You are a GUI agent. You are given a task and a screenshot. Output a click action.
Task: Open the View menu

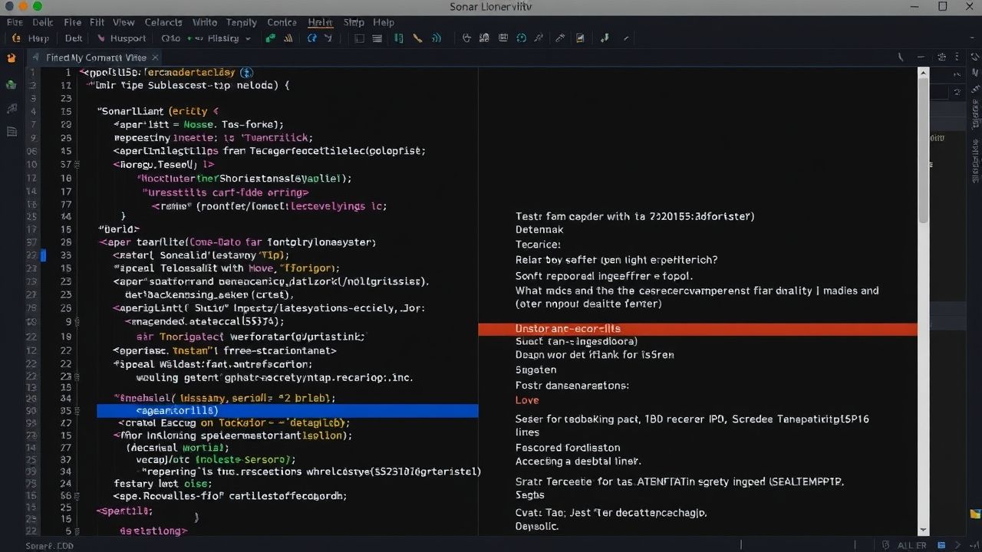click(x=124, y=22)
